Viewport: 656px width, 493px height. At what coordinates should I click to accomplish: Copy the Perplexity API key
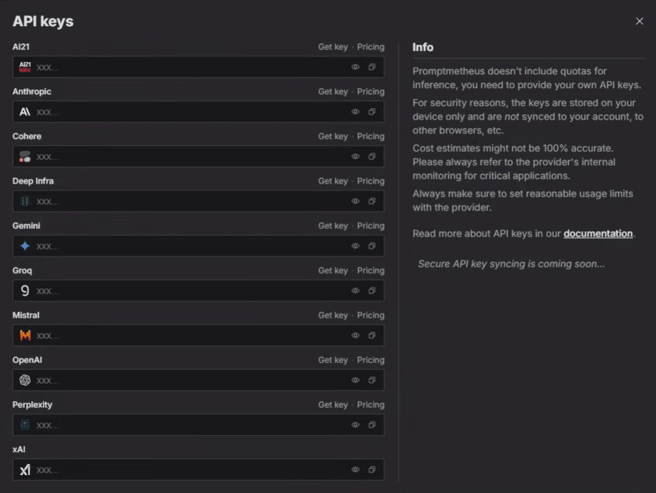click(x=372, y=424)
